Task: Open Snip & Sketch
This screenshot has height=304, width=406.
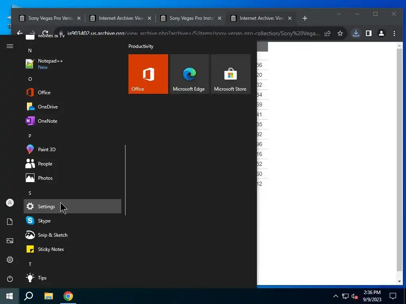Action: (x=73, y=235)
